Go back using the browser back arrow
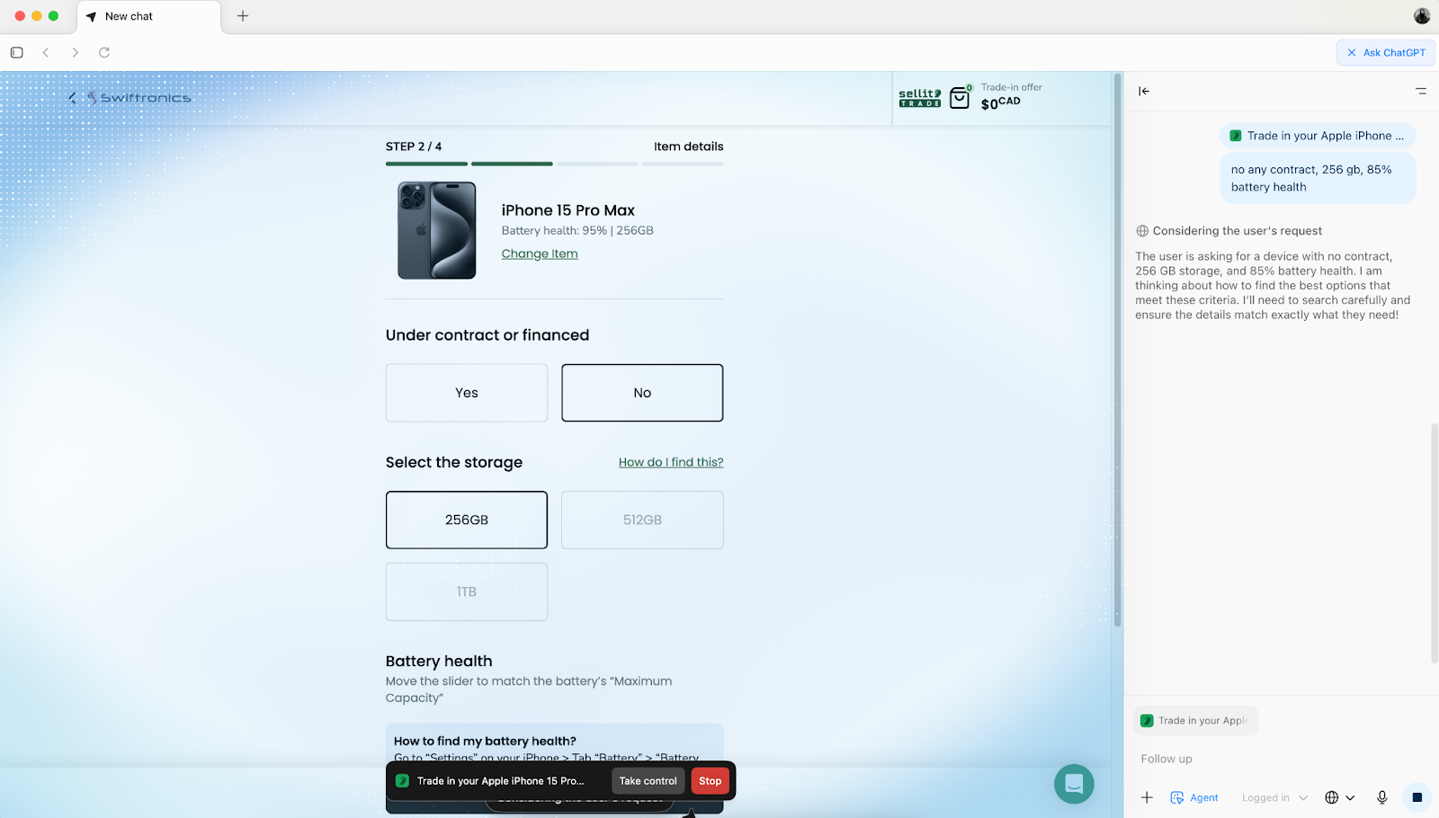The width and height of the screenshot is (1439, 818). coord(46,52)
